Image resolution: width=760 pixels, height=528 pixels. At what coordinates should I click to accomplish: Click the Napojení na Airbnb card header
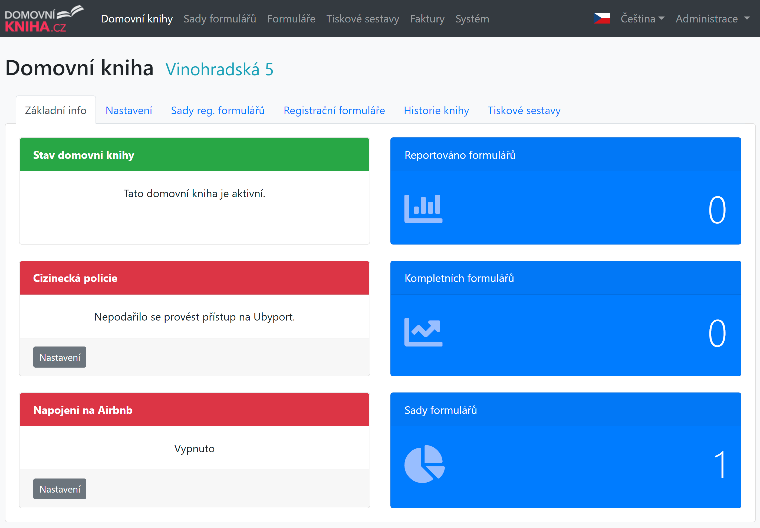click(x=195, y=410)
